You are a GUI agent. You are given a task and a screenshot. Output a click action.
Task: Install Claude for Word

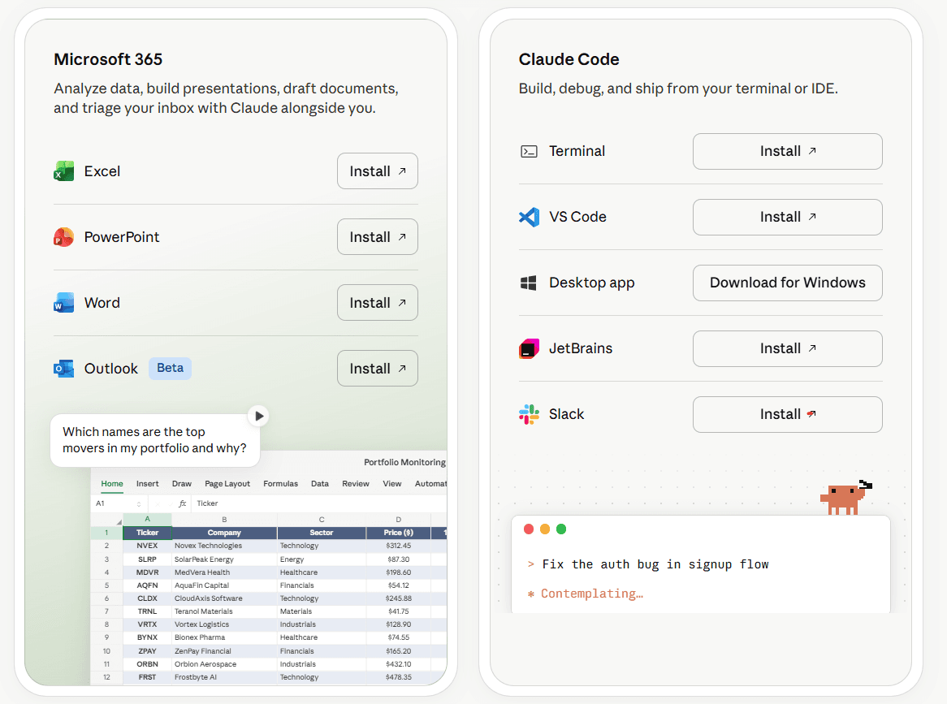[378, 303]
